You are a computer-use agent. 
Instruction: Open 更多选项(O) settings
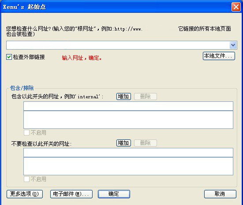(25, 194)
